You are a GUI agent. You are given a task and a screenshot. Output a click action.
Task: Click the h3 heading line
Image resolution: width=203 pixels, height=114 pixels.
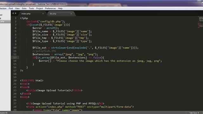pos(65,104)
